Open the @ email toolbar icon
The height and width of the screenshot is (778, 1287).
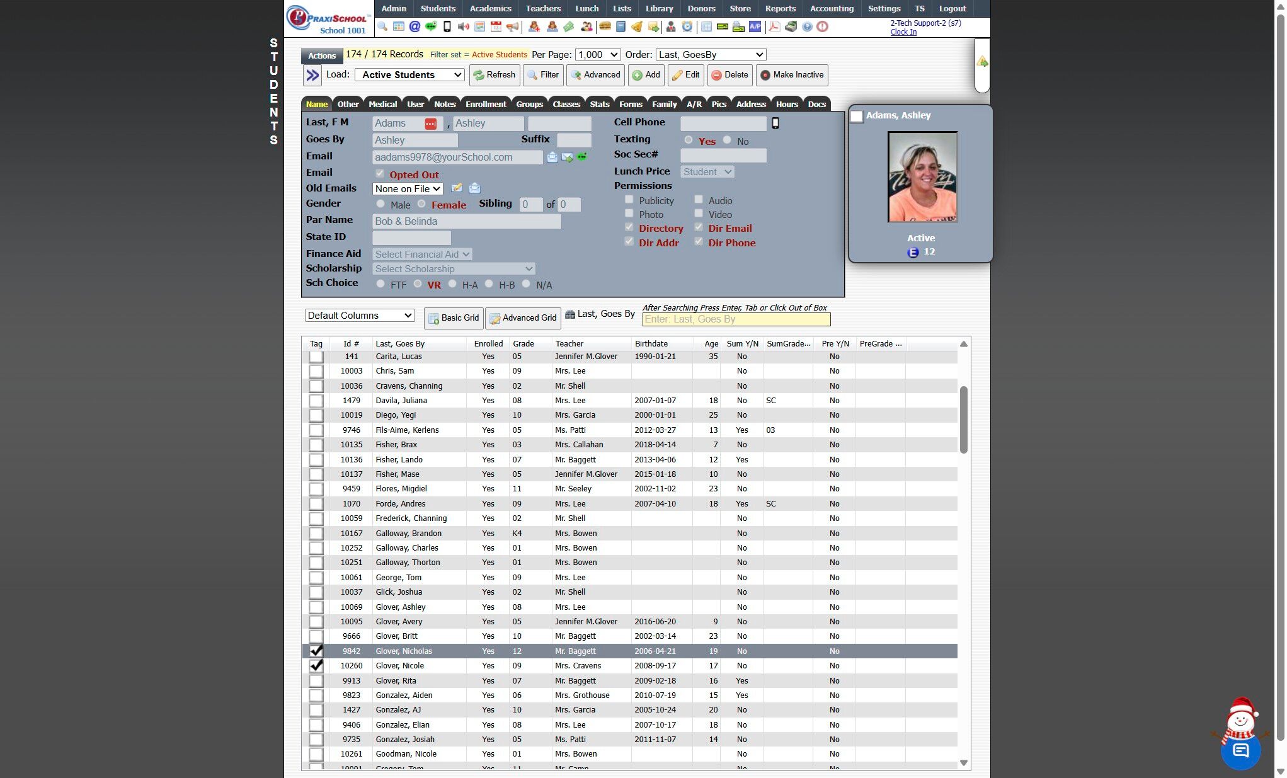(x=415, y=26)
